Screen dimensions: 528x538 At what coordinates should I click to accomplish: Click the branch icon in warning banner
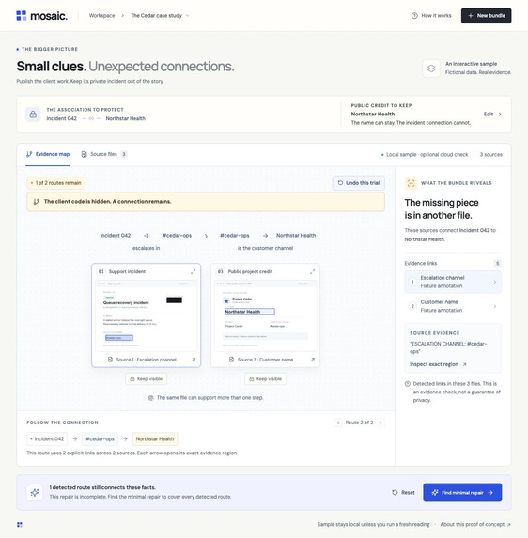(36, 202)
